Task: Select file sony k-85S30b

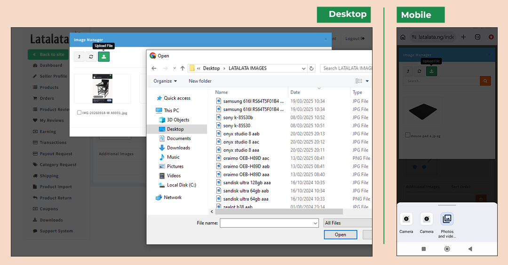Action: pyautogui.click(x=238, y=117)
